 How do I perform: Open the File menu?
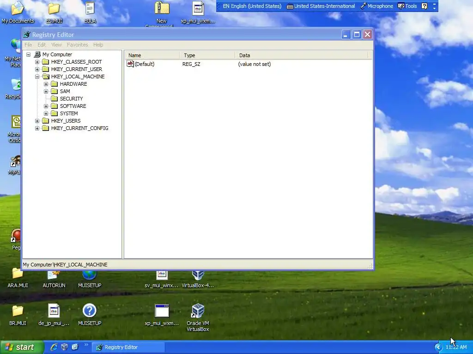pyautogui.click(x=28, y=45)
